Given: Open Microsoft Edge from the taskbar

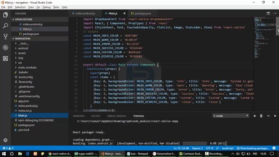Looking at the screenshot, I should (x=27, y=154).
